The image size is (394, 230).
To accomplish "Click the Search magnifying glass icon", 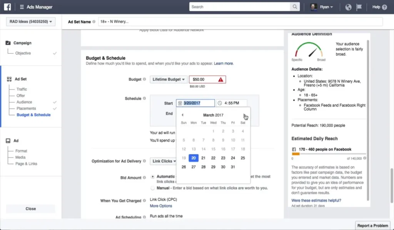I will tap(295, 7).
